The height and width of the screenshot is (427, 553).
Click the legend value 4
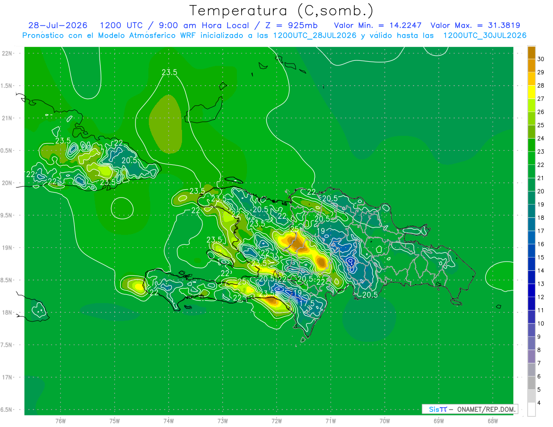tap(540, 403)
